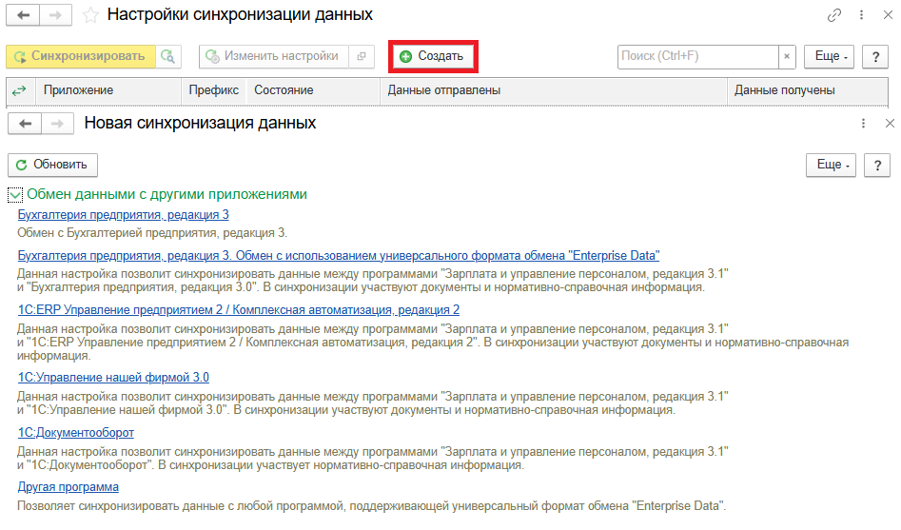Select the Другая программа link
Screen dimensions: 901x530
[68, 487]
